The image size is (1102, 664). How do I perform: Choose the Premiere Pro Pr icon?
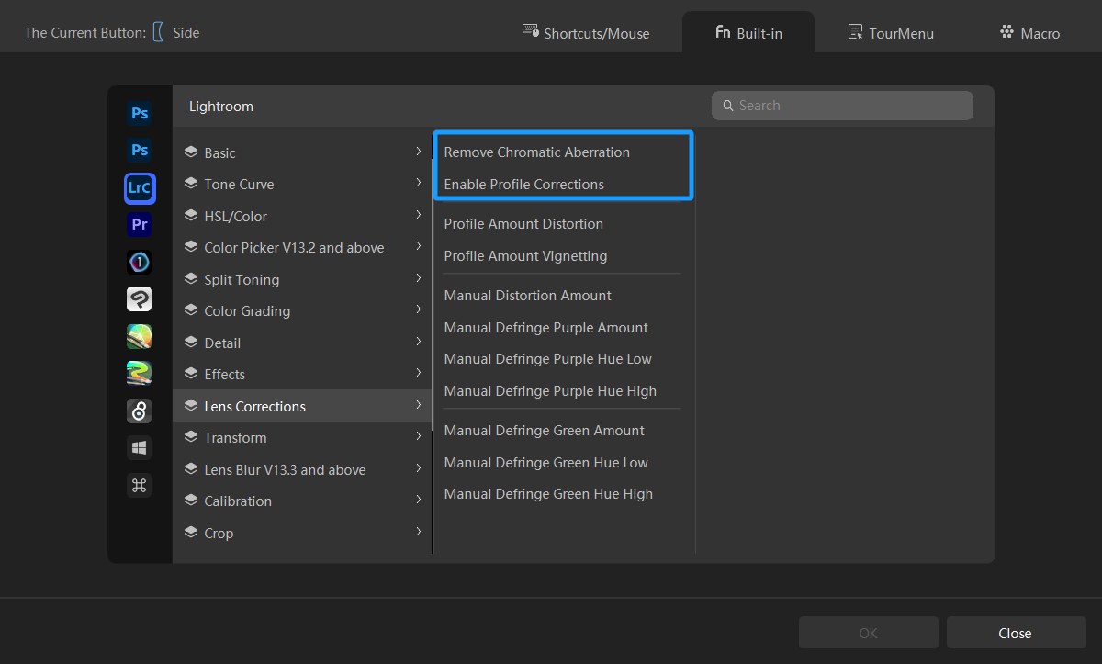click(x=140, y=225)
